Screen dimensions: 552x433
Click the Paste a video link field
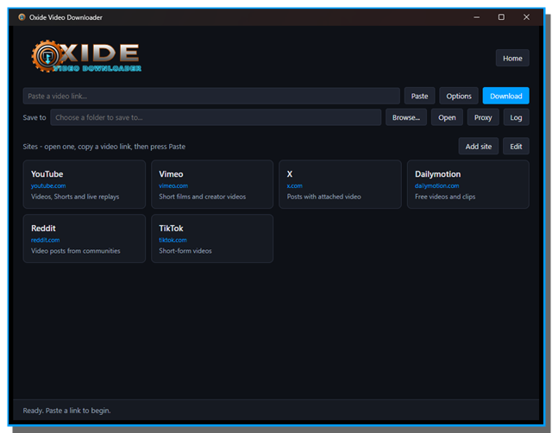pyautogui.click(x=211, y=96)
